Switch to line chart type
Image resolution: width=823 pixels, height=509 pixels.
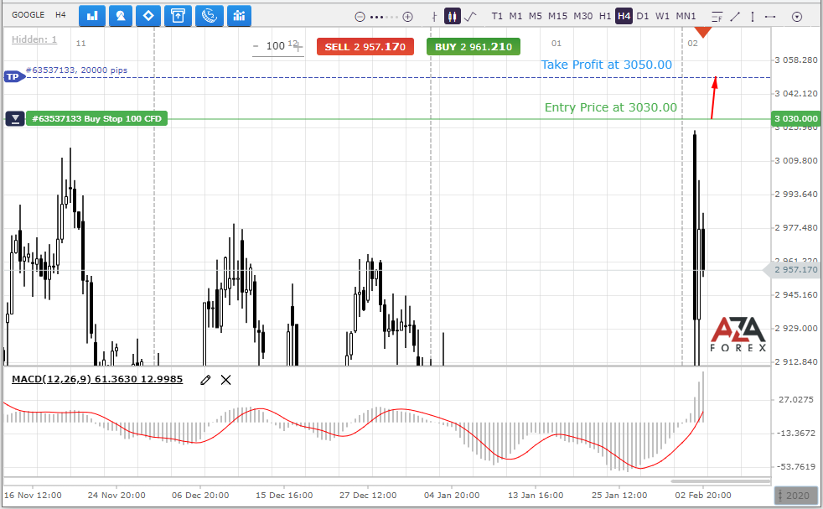point(470,16)
